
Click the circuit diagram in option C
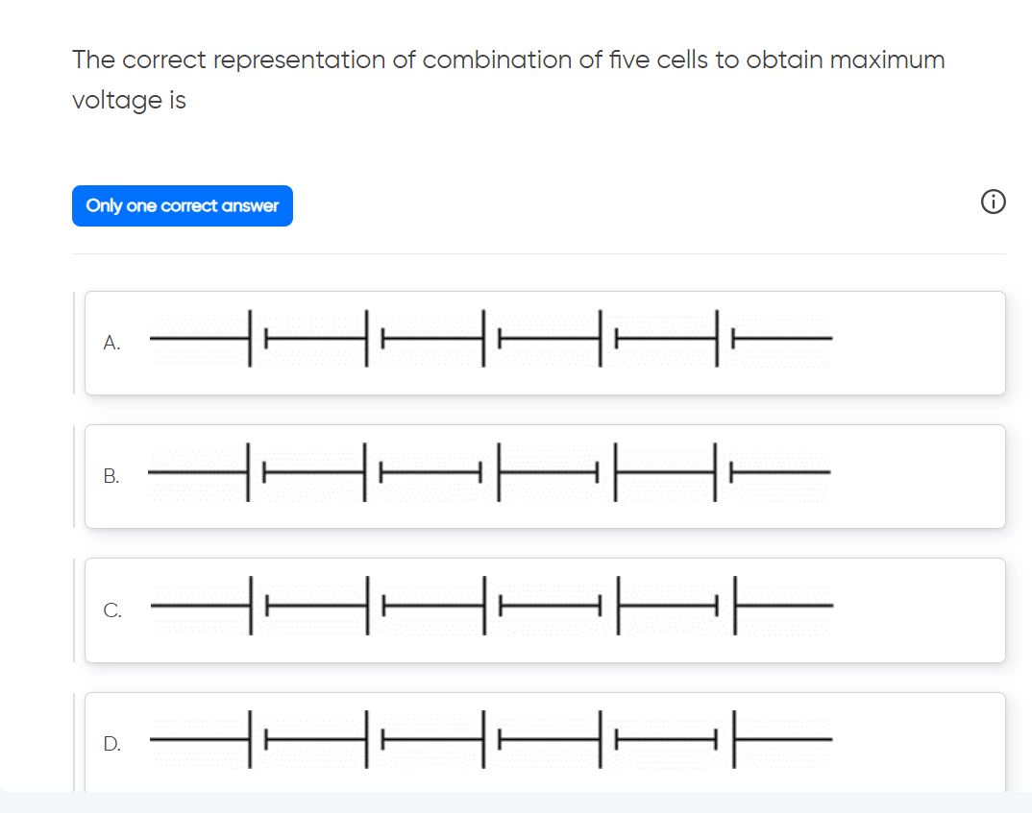(490, 606)
